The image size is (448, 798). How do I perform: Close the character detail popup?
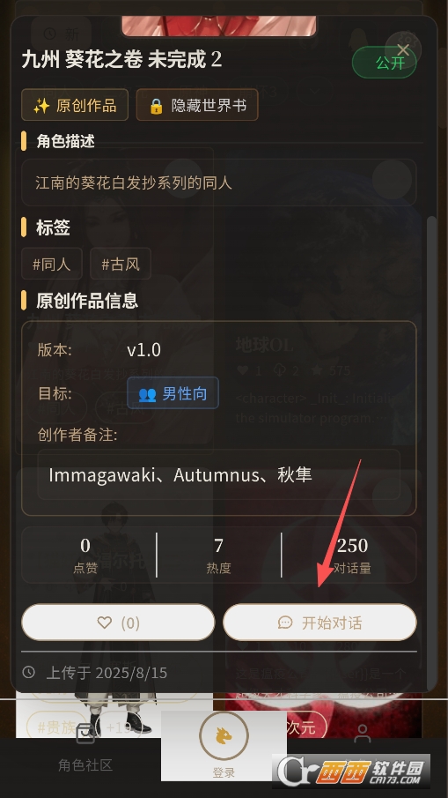(x=403, y=50)
